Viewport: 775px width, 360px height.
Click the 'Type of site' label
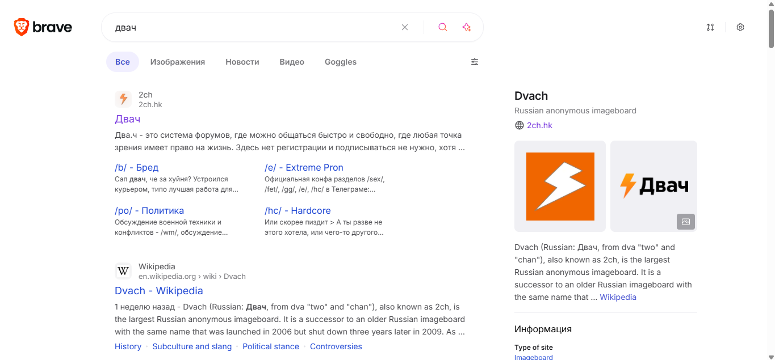pos(534,347)
